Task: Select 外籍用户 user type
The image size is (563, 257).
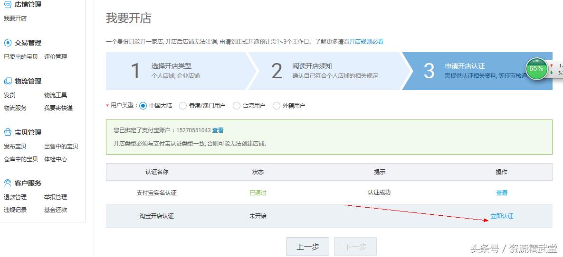Action: (x=276, y=106)
